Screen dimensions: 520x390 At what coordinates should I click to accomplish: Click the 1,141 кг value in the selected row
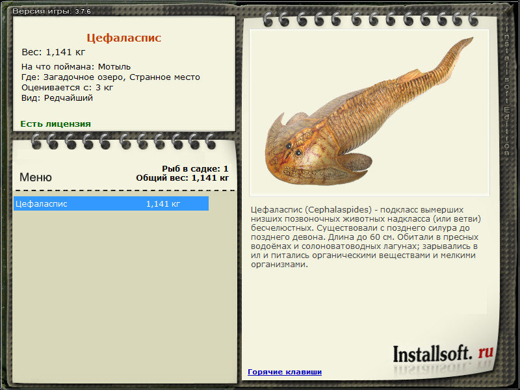[x=163, y=204]
